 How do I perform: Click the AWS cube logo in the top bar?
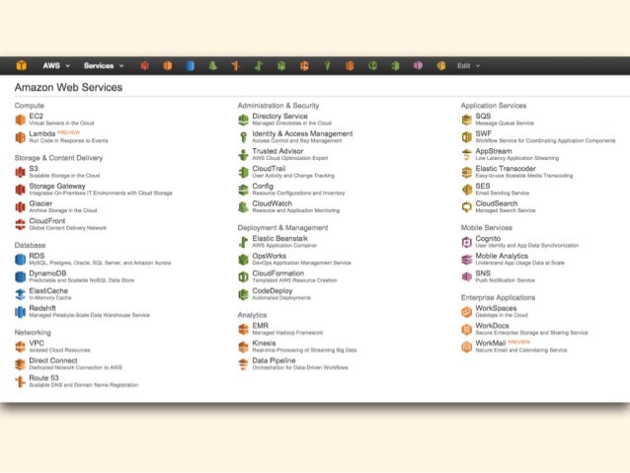pos(22,65)
